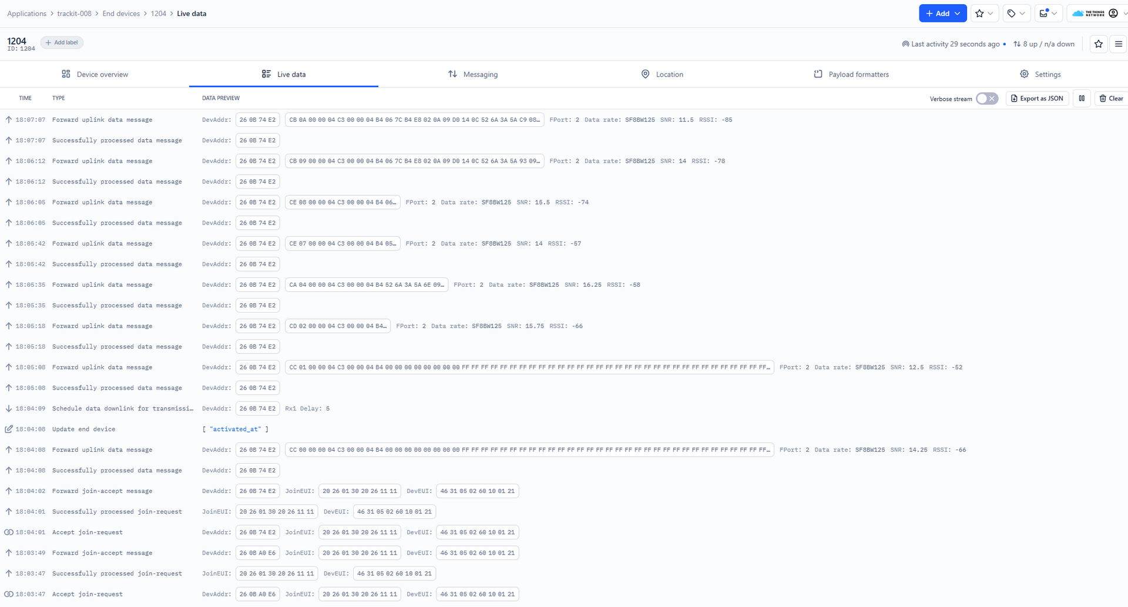The width and height of the screenshot is (1128, 607).
Task: Click payload starting CA 04 00 00
Action: pyautogui.click(x=367, y=285)
